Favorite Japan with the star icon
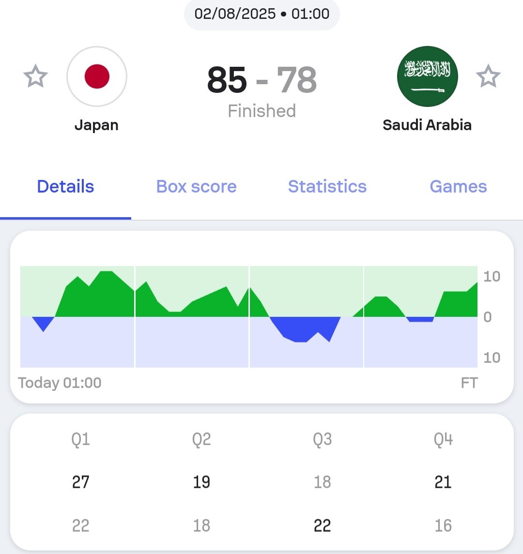This screenshot has width=523, height=554. [x=35, y=76]
